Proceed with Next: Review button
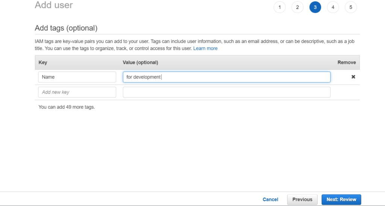Image resolution: width=385 pixels, height=206 pixels. click(x=341, y=199)
